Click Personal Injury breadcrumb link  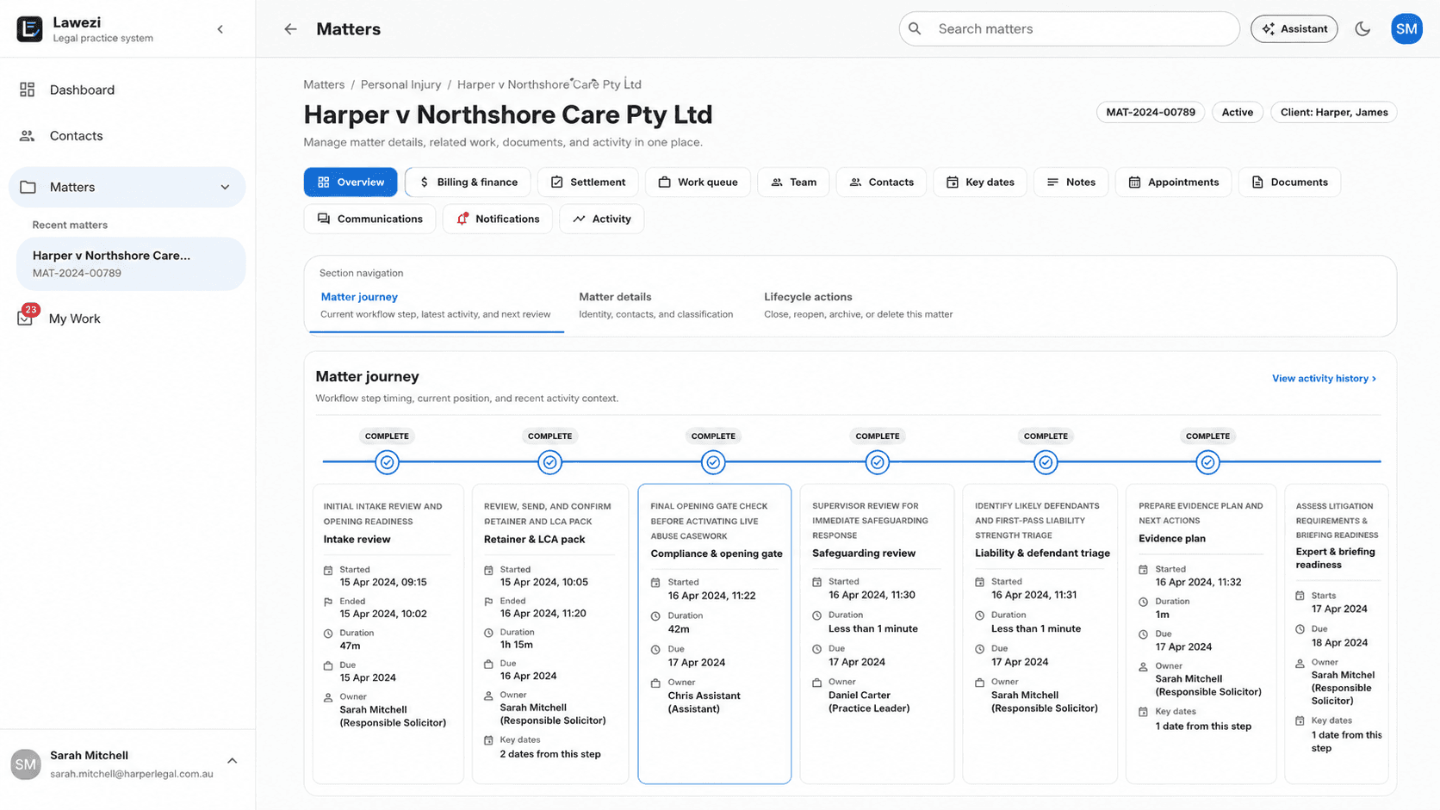click(x=400, y=84)
